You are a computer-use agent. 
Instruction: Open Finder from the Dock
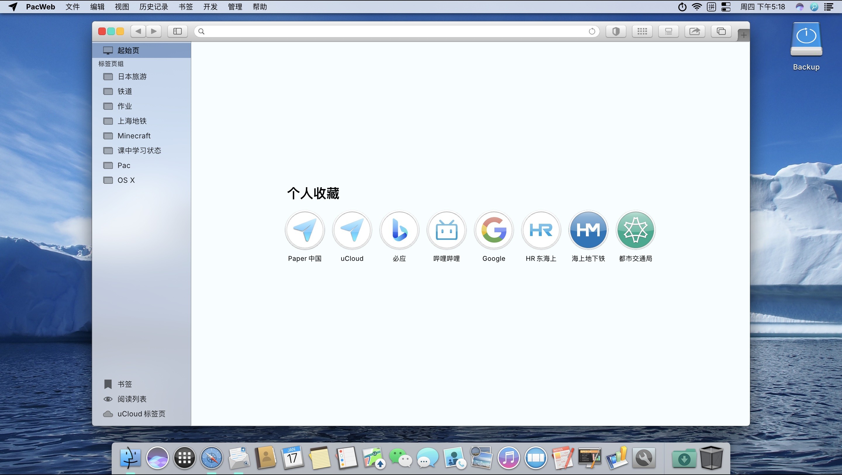[x=130, y=457]
